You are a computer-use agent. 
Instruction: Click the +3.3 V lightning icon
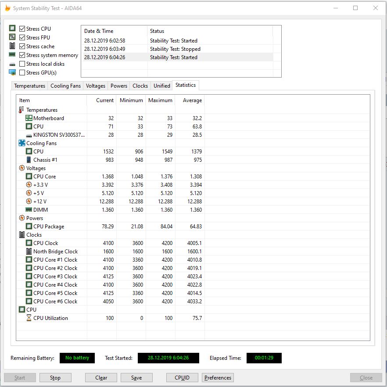click(x=29, y=185)
